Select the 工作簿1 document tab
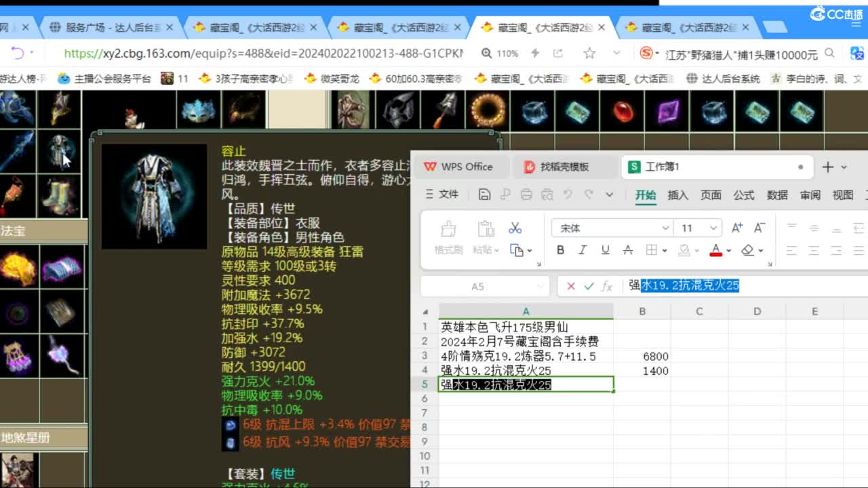This screenshot has height=488, width=868. (715, 167)
